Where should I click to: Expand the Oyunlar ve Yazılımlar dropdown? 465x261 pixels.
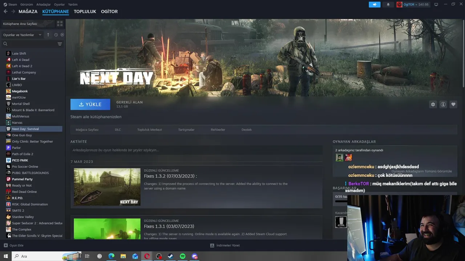coord(22,35)
